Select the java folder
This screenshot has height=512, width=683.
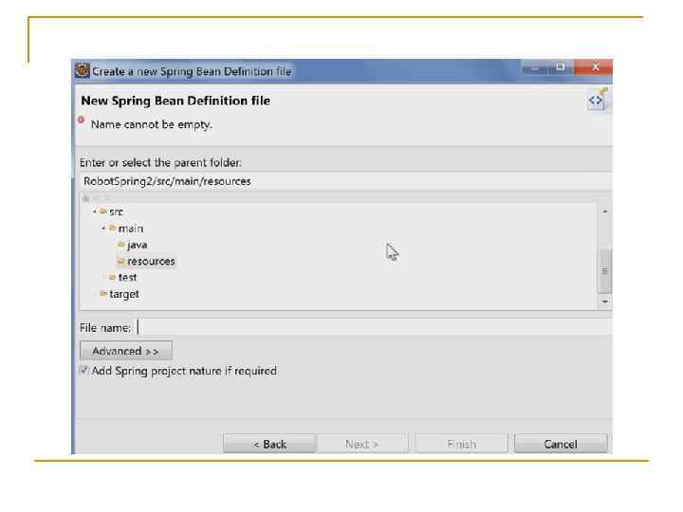(137, 245)
